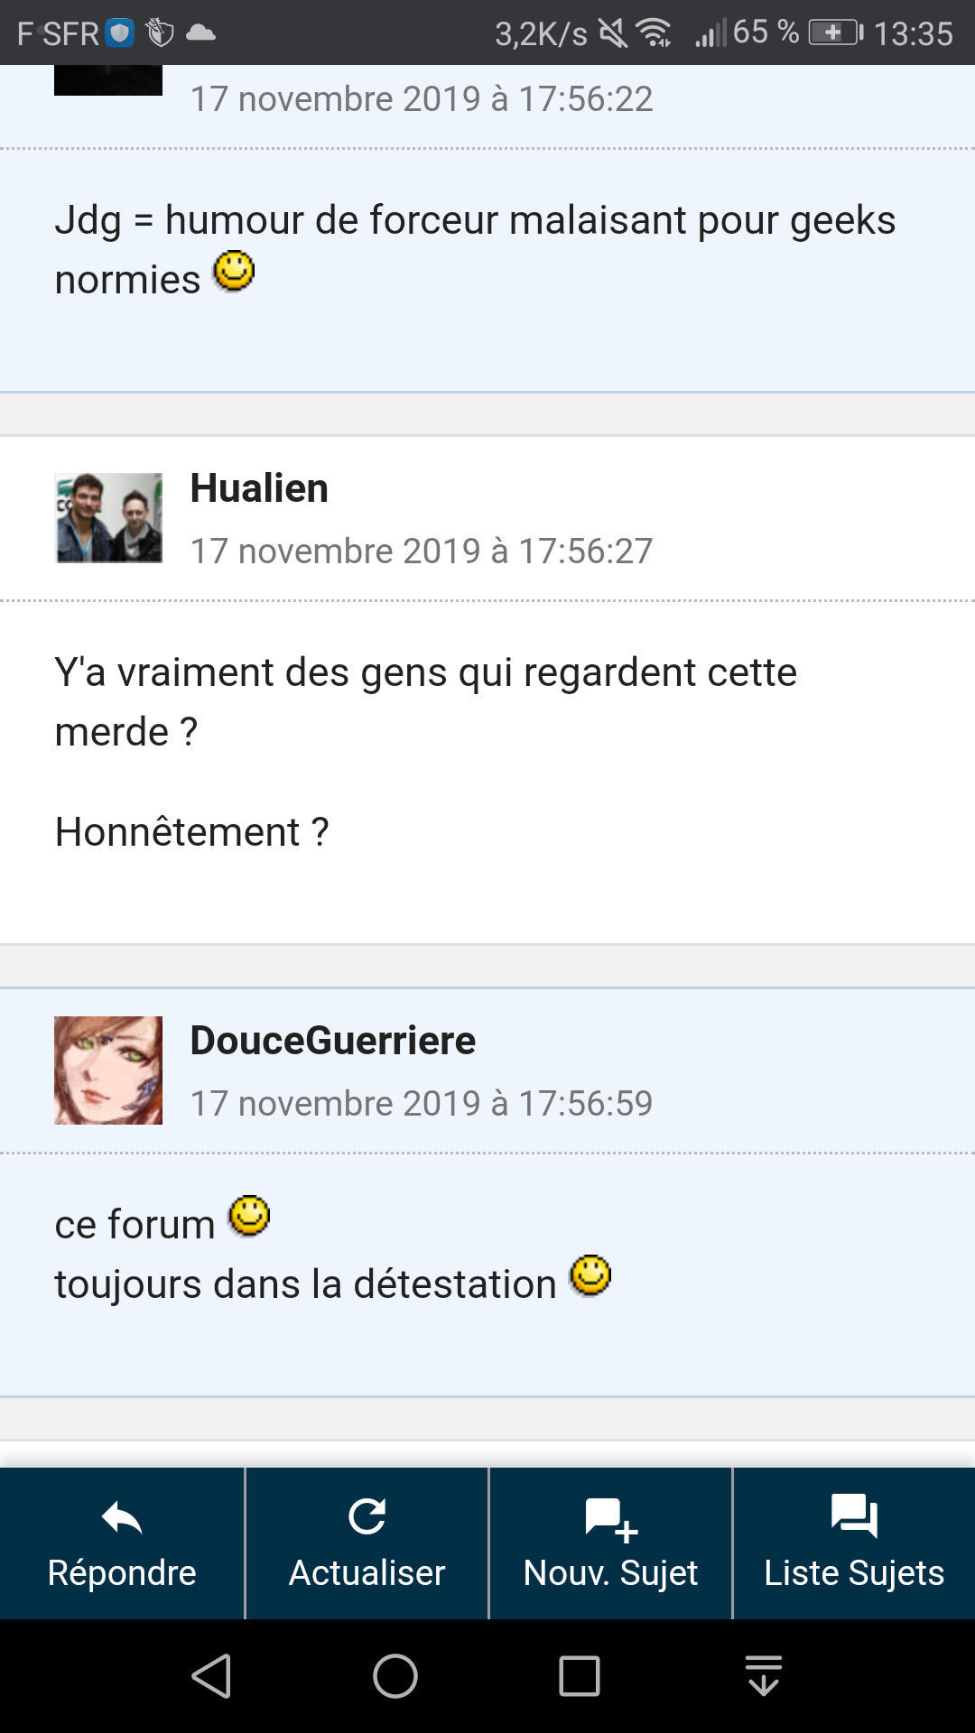
Task: Tap the smiley after 'détestation'
Action: coord(590,1275)
